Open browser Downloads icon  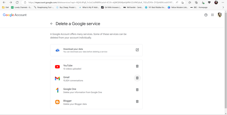203,3
